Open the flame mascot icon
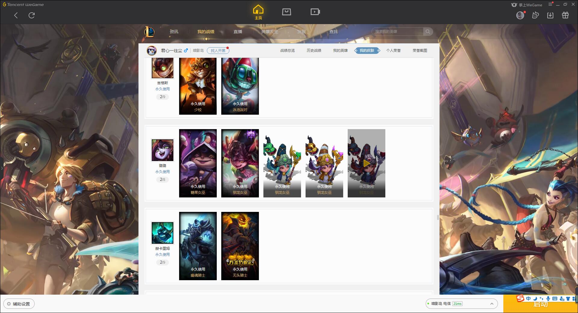578x313 pixels. [x=535, y=15]
